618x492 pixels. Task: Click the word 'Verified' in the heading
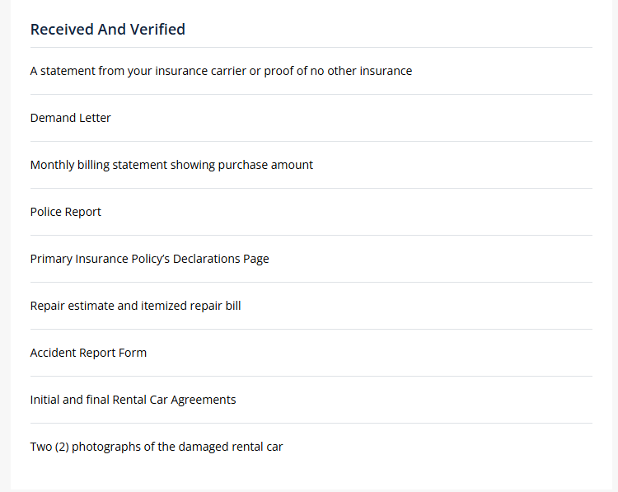click(x=157, y=30)
